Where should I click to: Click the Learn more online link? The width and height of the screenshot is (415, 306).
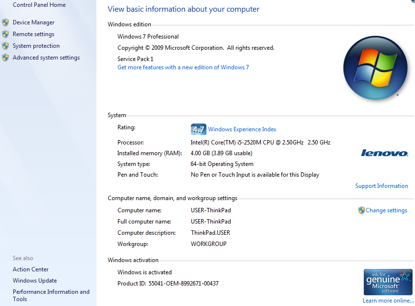tap(388, 301)
